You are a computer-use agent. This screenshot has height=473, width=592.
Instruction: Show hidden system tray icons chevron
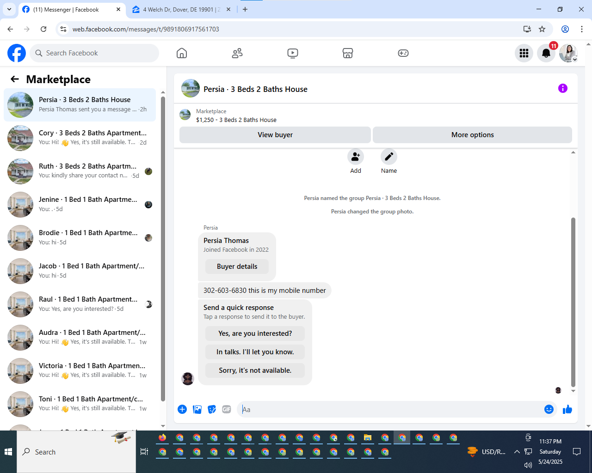(517, 452)
